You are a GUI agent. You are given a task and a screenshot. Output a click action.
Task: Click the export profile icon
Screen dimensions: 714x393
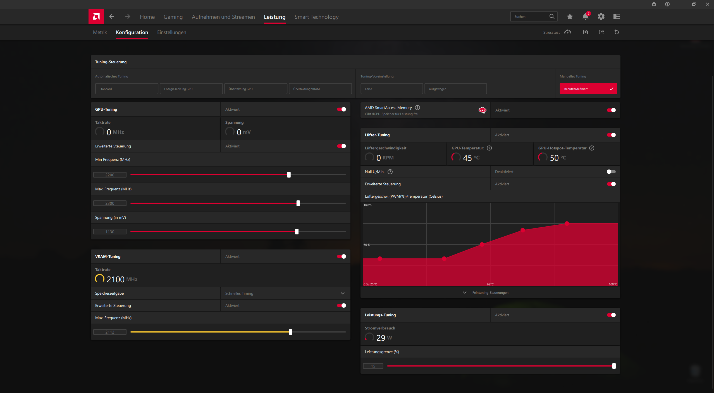pyautogui.click(x=601, y=32)
